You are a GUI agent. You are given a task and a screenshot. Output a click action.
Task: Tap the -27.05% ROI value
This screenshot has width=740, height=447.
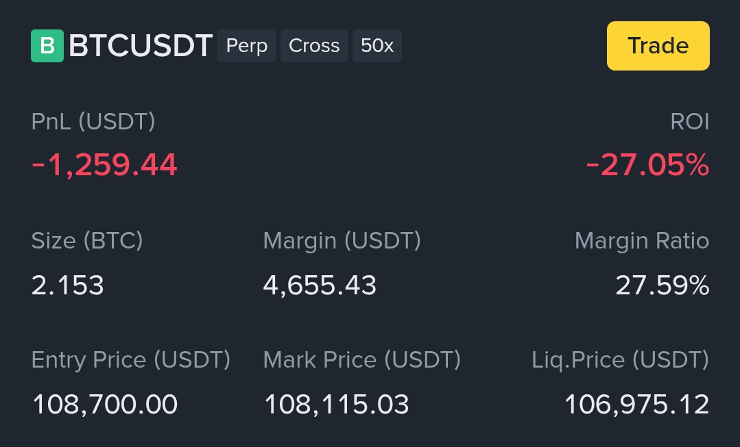[647, 165]
